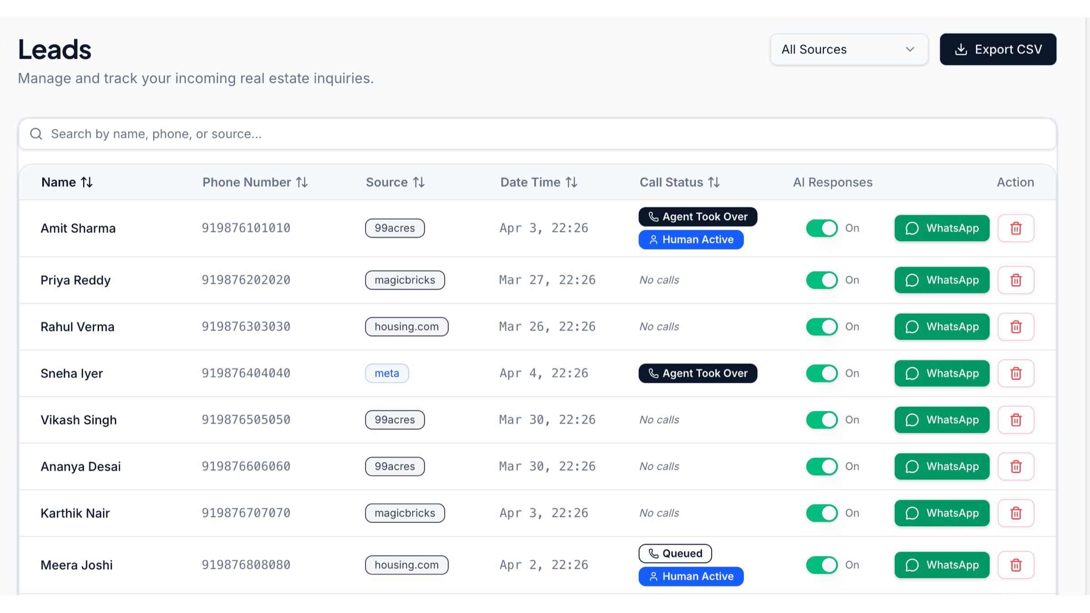1090x613 pixels.
Task: Click Karthik Nair's magicbricks source tag
Action: point(405,513)
